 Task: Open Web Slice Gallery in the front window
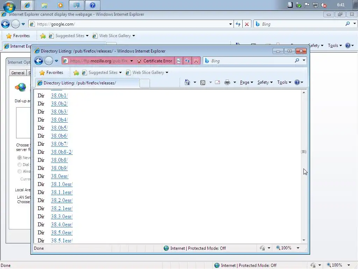147,73
